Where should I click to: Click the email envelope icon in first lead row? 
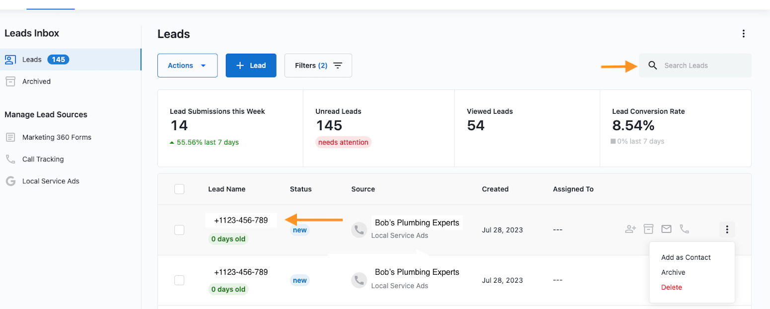666,229
